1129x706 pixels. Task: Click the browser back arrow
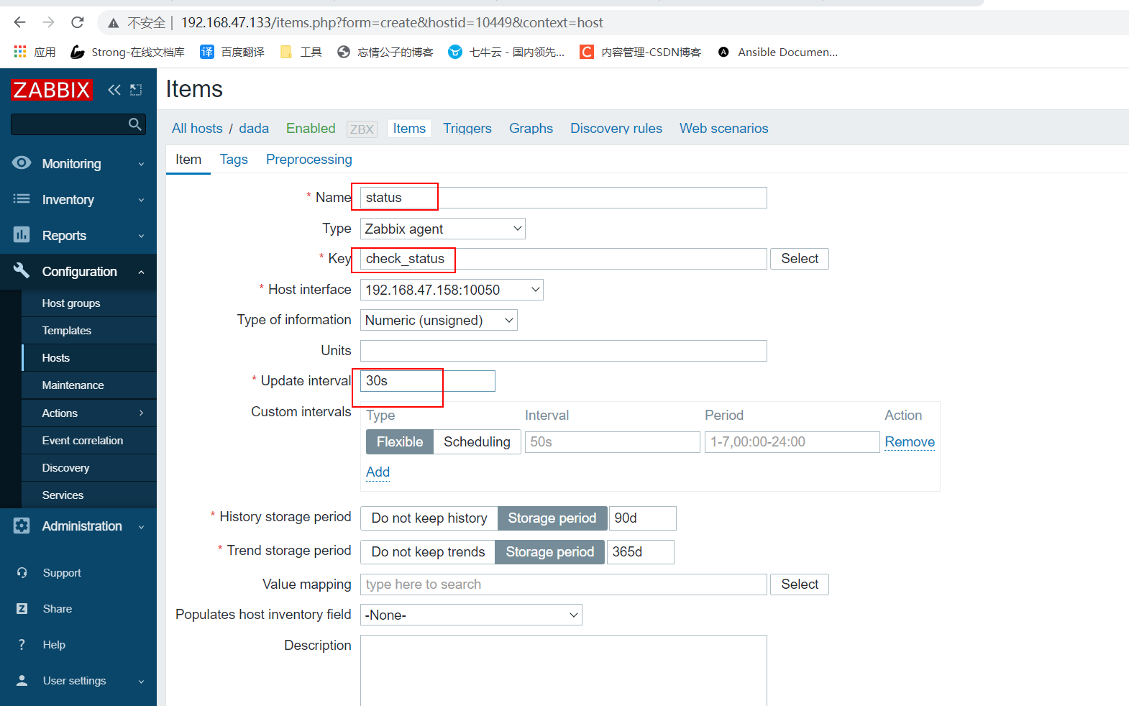point(19,22)
